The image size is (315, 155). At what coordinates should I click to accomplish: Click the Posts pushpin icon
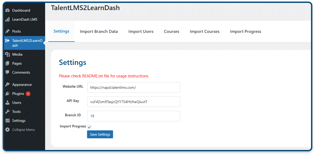click(x=7, y=31)
